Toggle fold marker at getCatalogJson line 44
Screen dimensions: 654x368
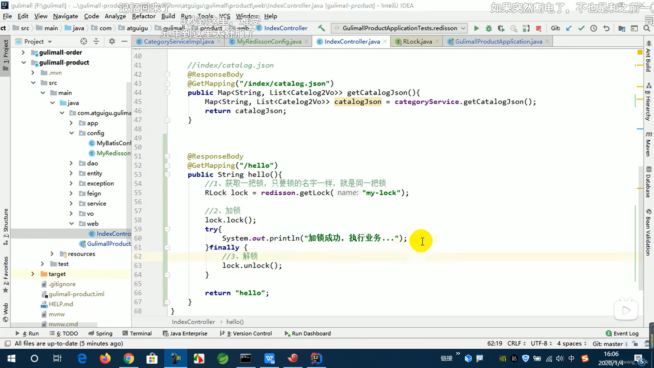[x=167, y=92]
